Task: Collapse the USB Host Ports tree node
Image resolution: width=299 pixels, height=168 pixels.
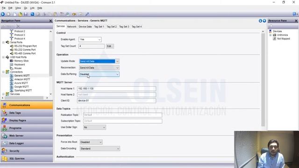Action: 3,57
